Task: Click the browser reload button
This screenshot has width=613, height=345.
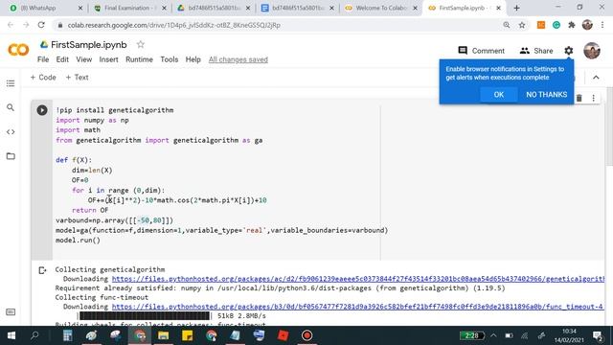Action: click(41, 25)
